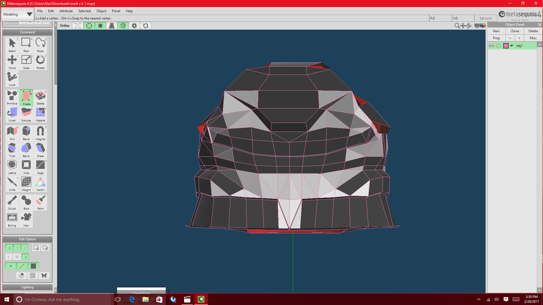This screenshot has width=543, height=305.
Task: Select the Hole tool
Action: coord(26,167)
